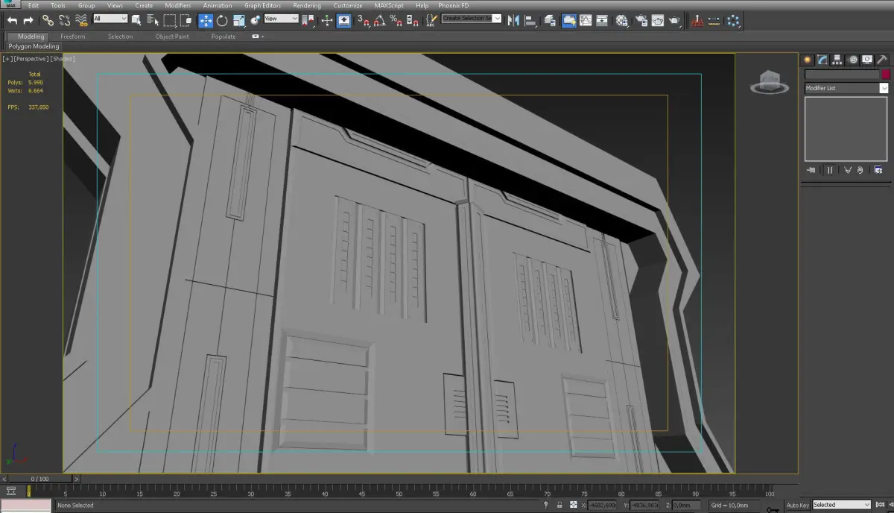Image resolution: width=894 pixels, height=513 pixels.
Task: Open the Render Setup teapot icon
Action: (641, 20)
